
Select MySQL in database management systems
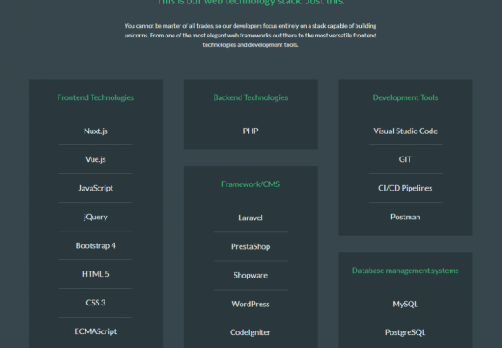[x=405, y=304]
